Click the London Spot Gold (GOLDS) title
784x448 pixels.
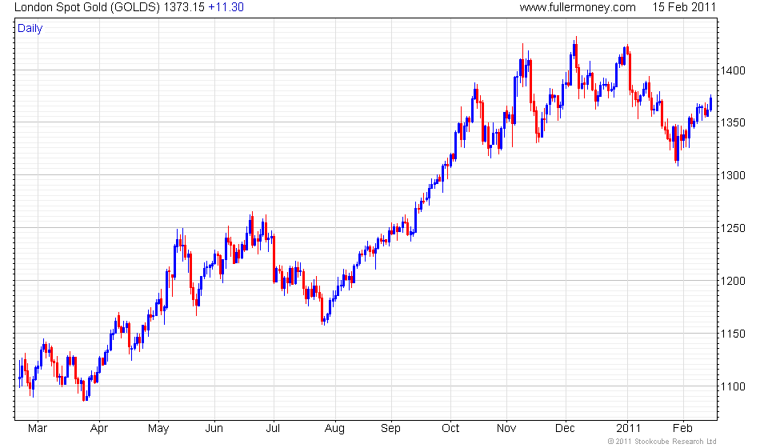click(x=87, y=7)
